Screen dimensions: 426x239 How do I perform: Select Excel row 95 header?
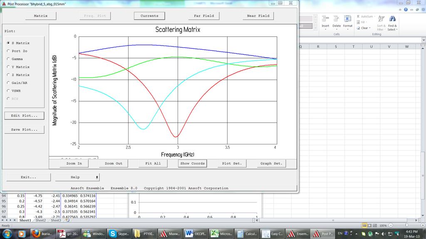click(x=3, y=201)
